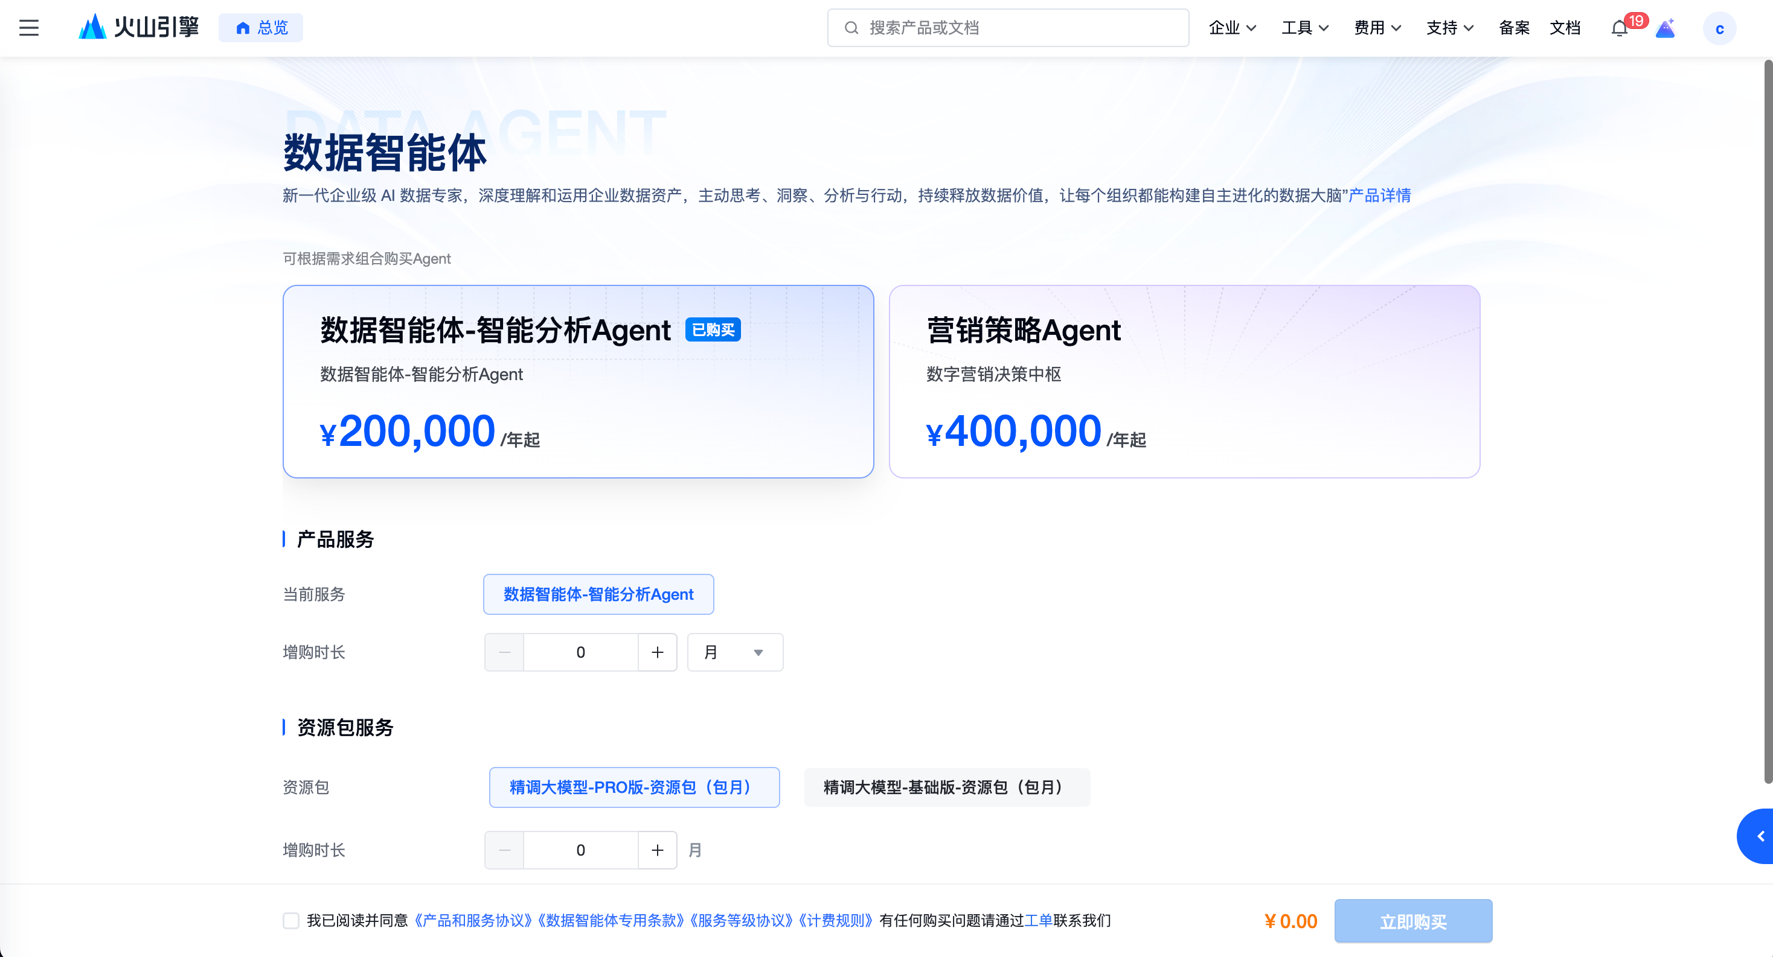Click the 立即购买 button

point(1413,921)
